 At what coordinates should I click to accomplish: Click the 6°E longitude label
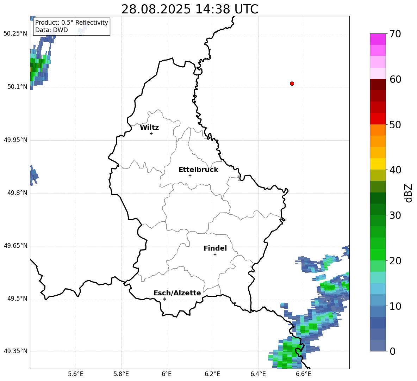(167, 374)
